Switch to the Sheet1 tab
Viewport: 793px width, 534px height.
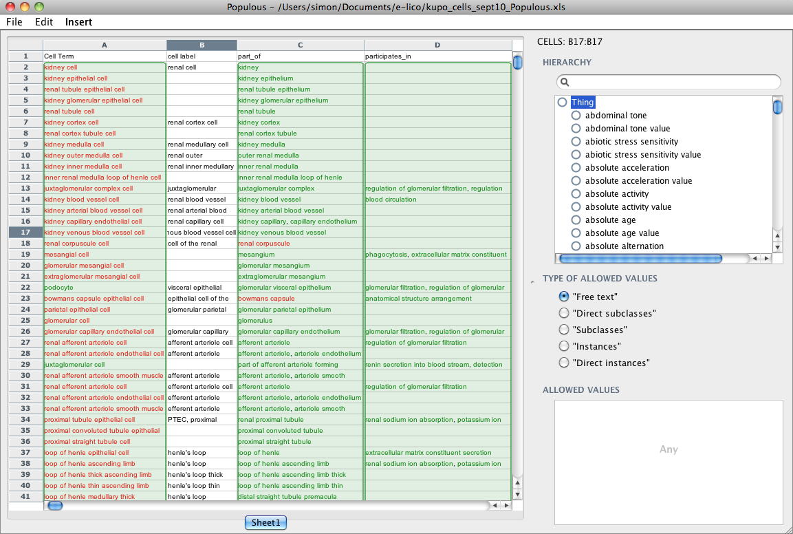265,523
